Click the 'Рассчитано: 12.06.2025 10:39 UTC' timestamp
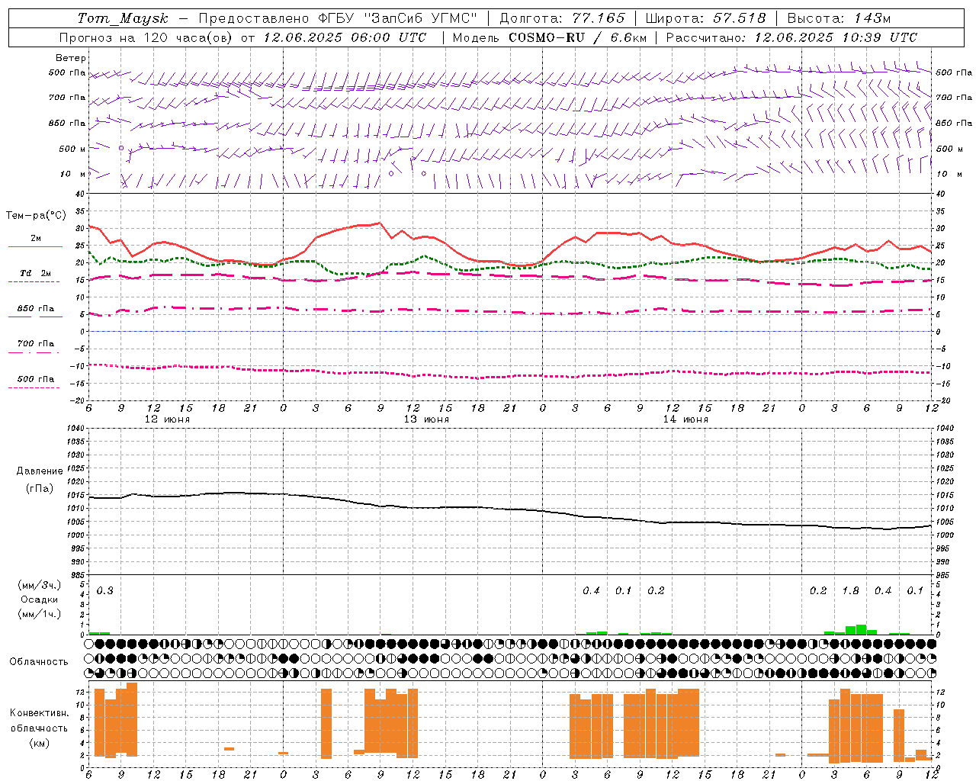Image resolution: width=976 pixels, height=781 pixels. 791,37
